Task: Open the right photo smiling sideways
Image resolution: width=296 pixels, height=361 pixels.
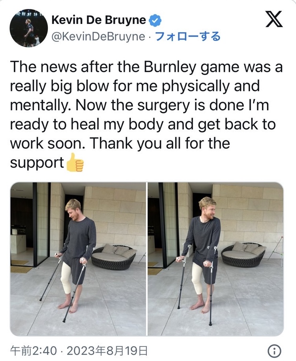Action: [x=216, y=259]
